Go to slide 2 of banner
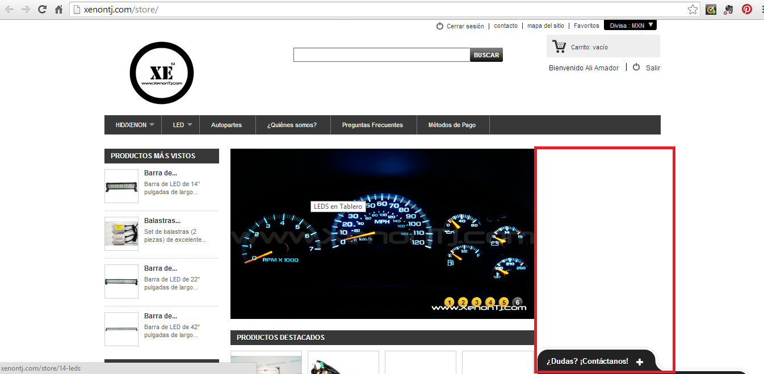Image resolution: width=764 pixels, height=374 pixels. [463, 302]
